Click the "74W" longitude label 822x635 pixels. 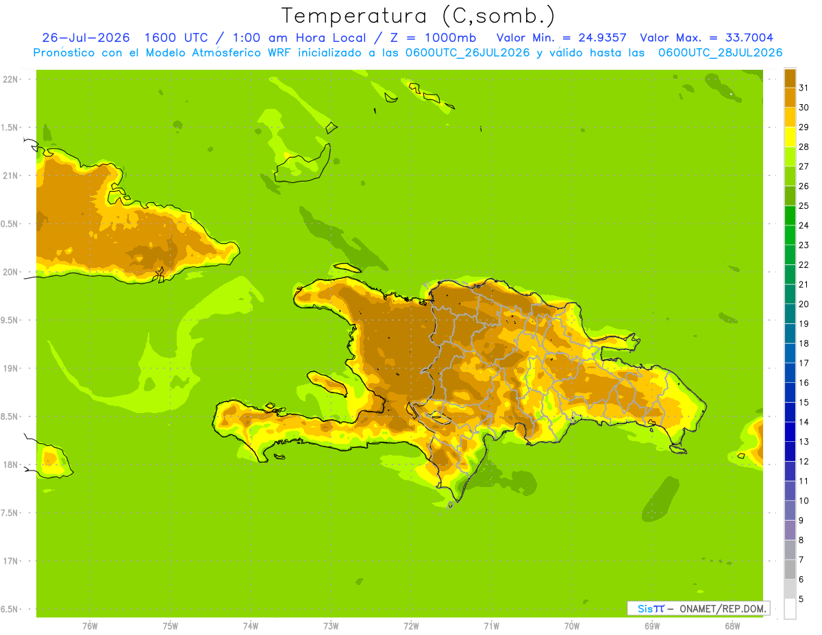pos(251,626)
